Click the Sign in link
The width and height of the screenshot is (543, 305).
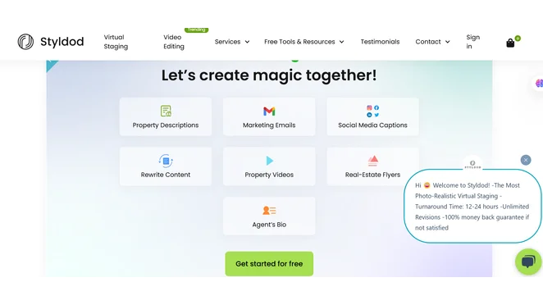[x=472, y=42]
